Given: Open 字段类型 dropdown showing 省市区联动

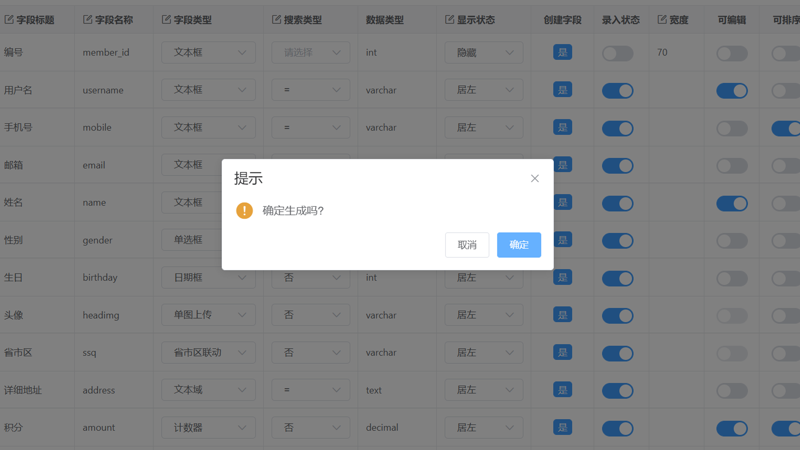Looking at the screenshot, I should click(x=208, y=352).
